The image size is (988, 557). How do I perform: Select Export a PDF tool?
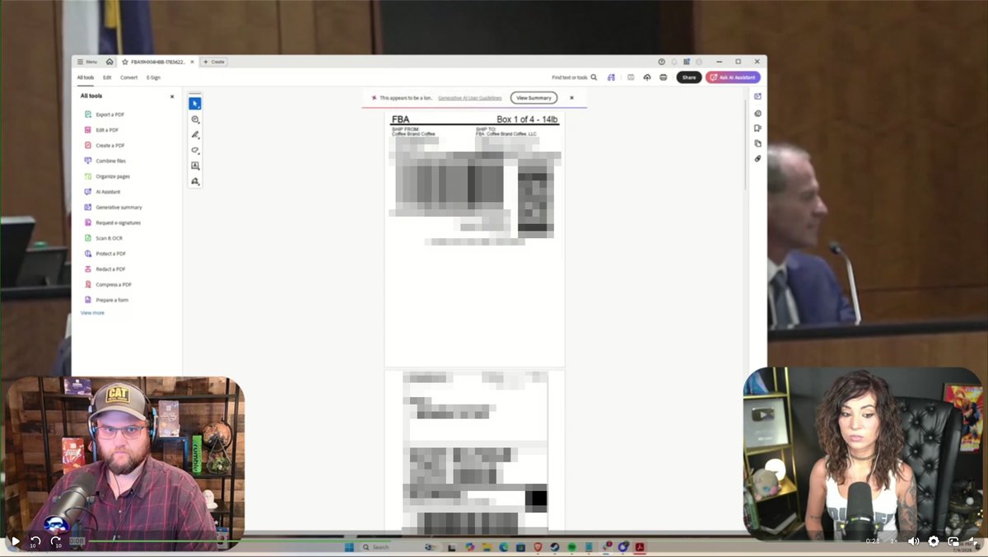(105, 115)
